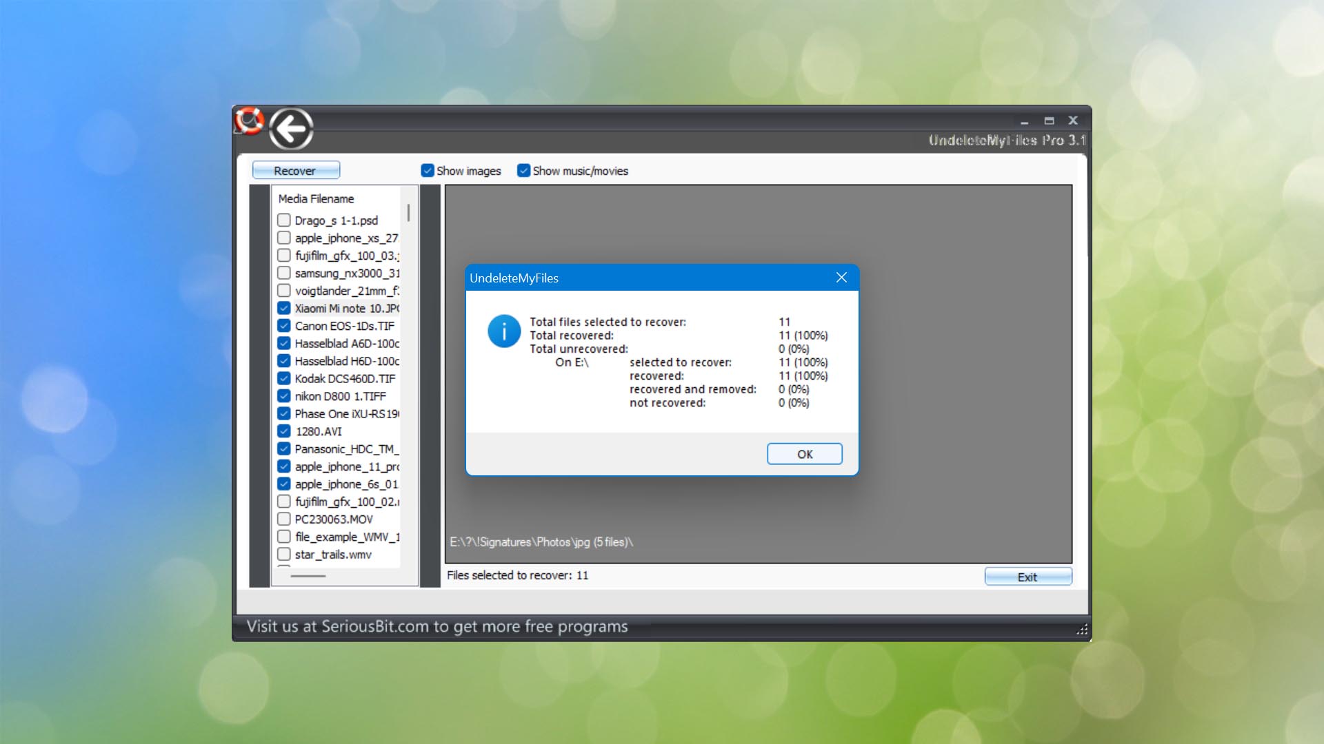Click the E:\?\!Signatures\Photos\jpg path text
The width and height of the screenshot is (1324, 744).
tap(541, 542)
